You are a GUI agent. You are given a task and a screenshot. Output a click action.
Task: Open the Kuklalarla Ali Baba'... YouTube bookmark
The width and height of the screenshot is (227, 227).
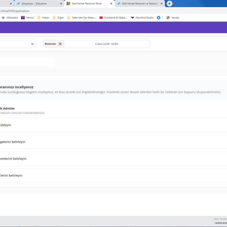tap(113, 18)
